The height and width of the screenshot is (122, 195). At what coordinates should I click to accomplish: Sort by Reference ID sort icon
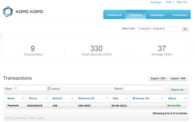tap(107, 98)
